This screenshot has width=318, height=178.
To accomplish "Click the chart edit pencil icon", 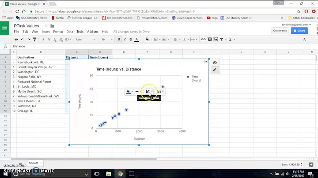I will pyautogui.click(x=215, y=70).
